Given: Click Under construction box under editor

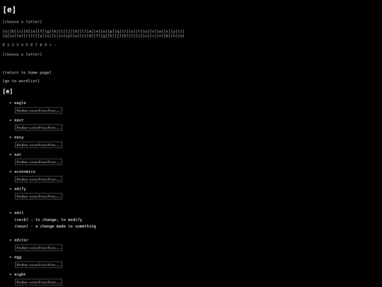Looking at the screenshot, I should coord(38,248).
